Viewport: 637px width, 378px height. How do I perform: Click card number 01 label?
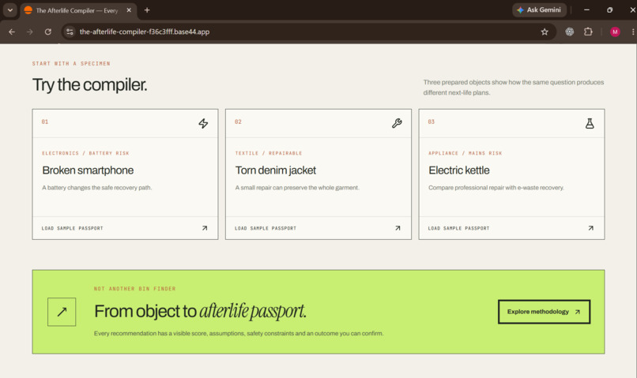[45, 122]
